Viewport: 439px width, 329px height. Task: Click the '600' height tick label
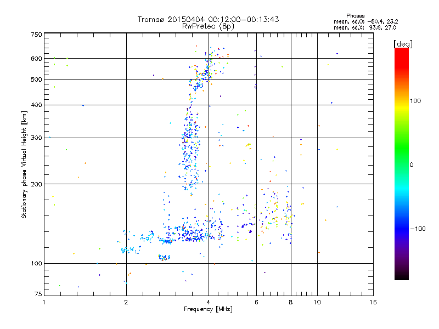36,59
